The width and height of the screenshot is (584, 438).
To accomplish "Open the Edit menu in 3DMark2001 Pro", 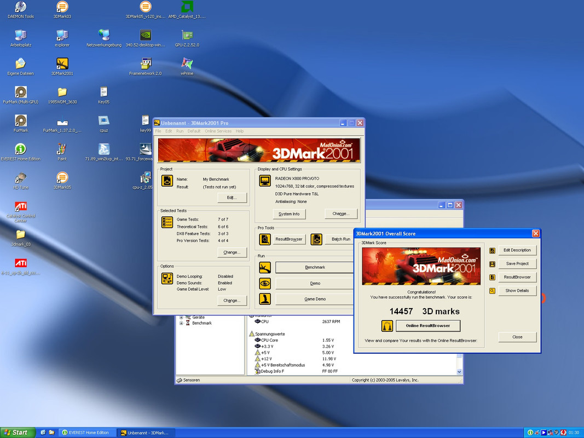I will click(169, 131).
